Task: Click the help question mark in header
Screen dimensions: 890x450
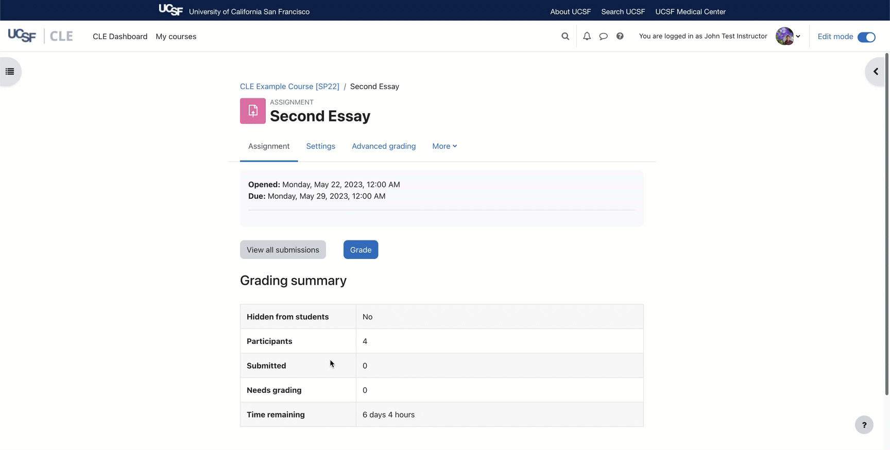Action: click(x=620, y=36)
